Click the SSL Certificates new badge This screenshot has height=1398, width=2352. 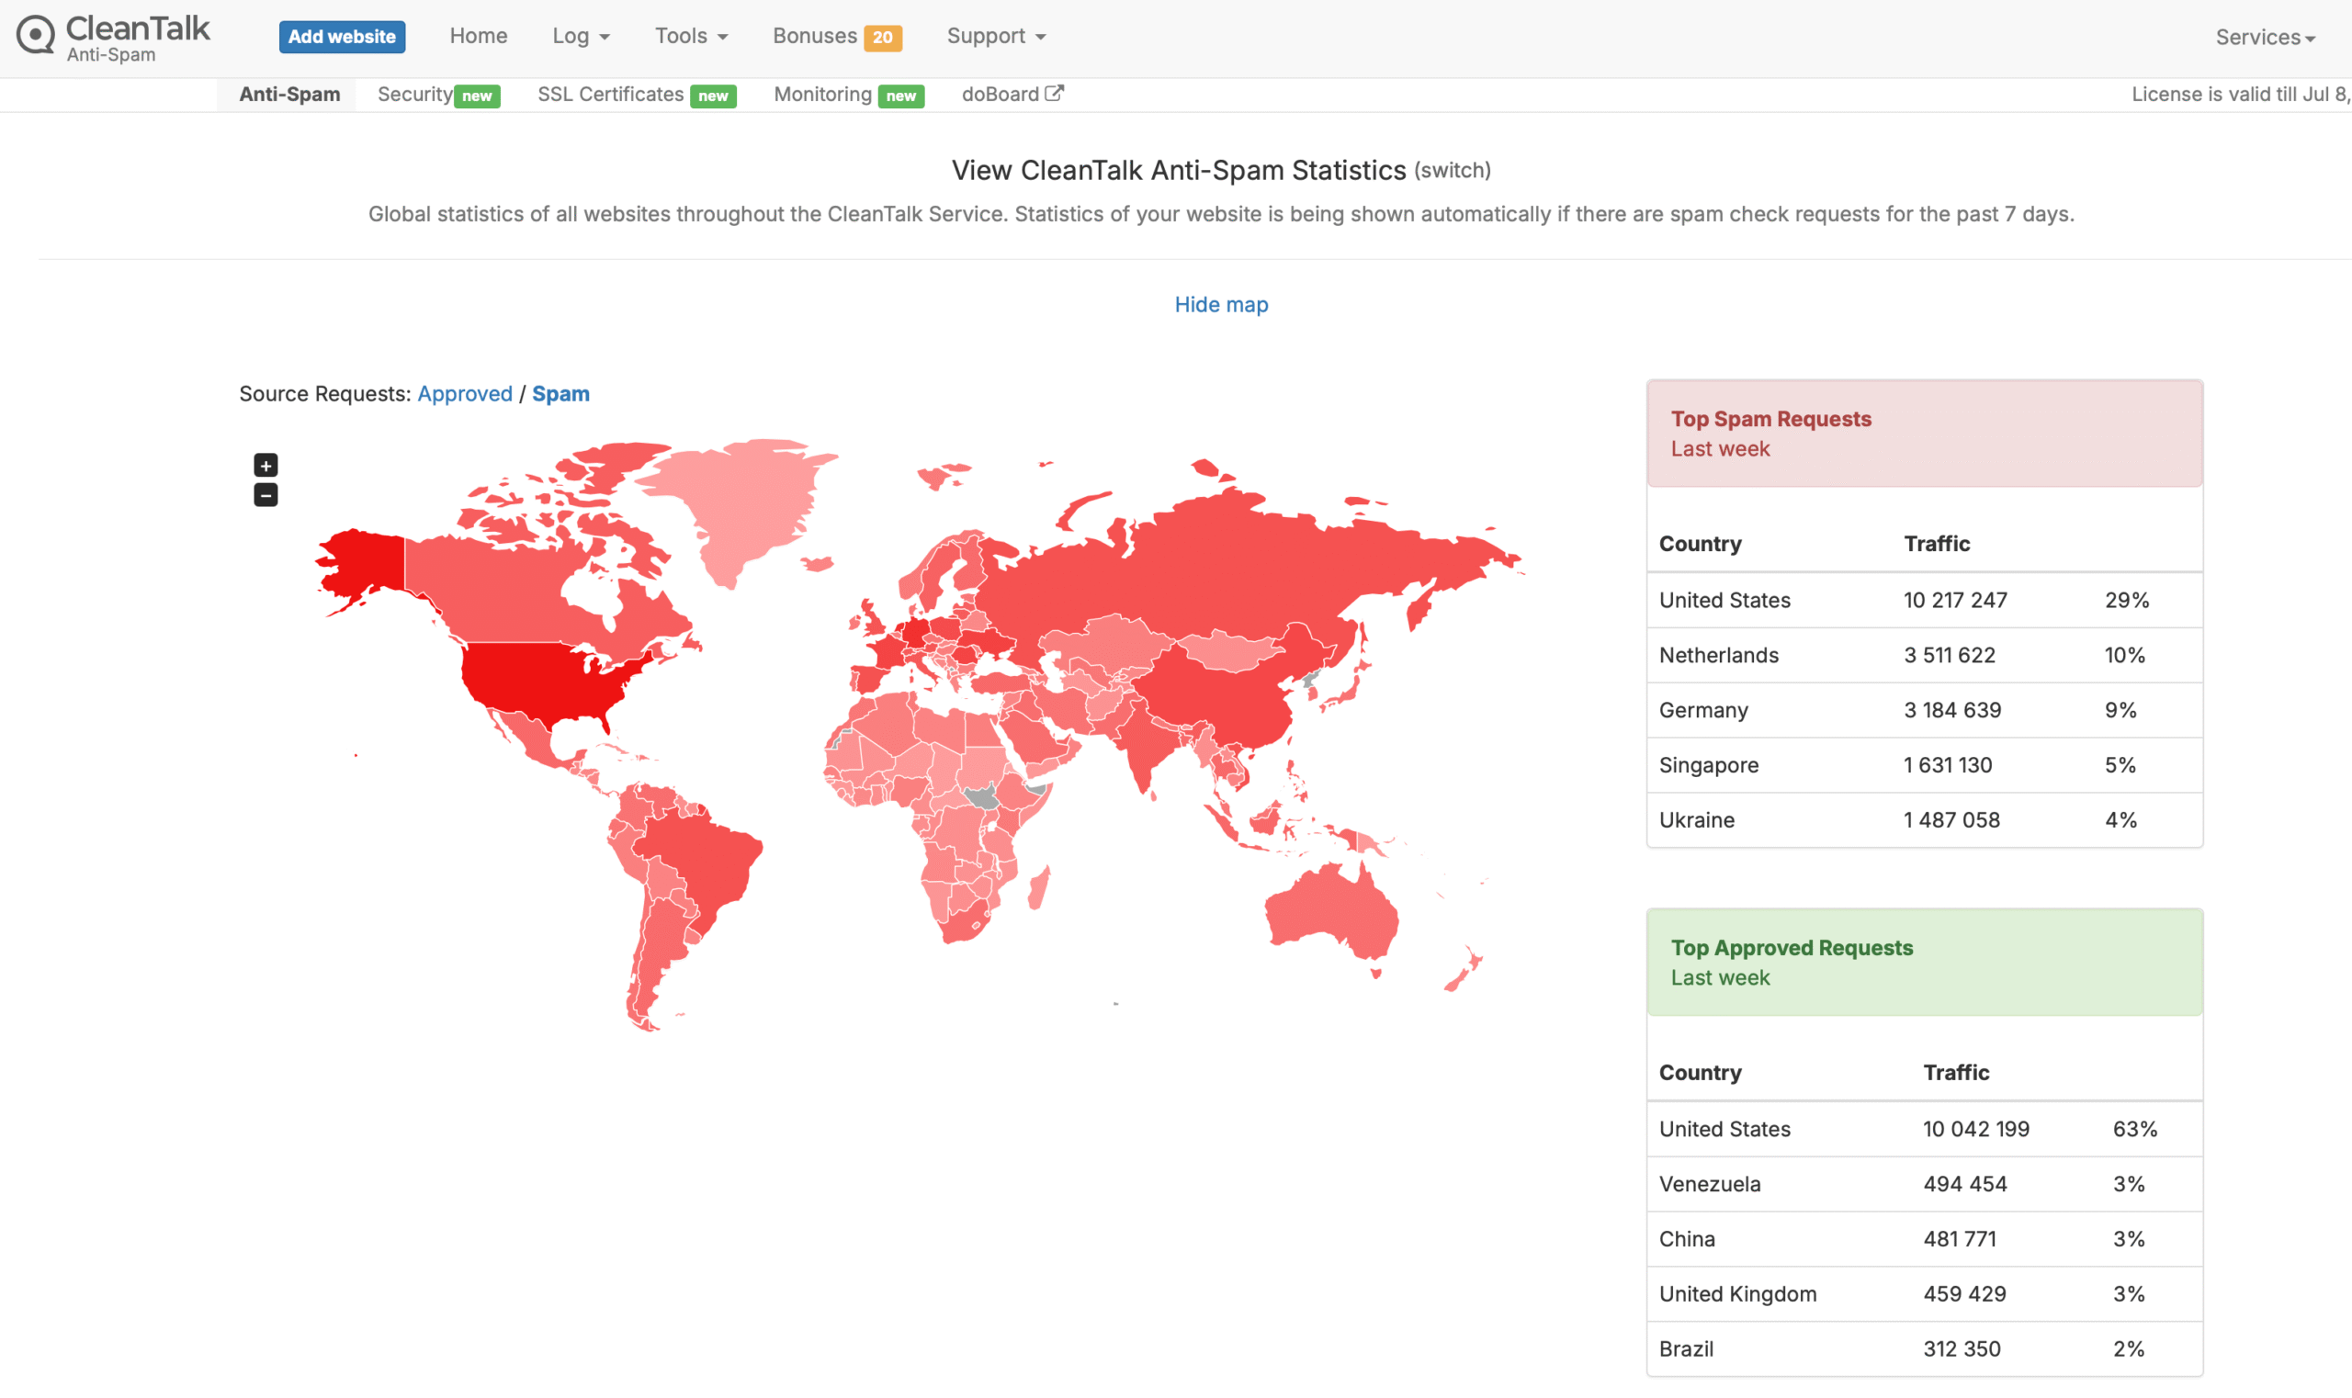coord(713,96)
